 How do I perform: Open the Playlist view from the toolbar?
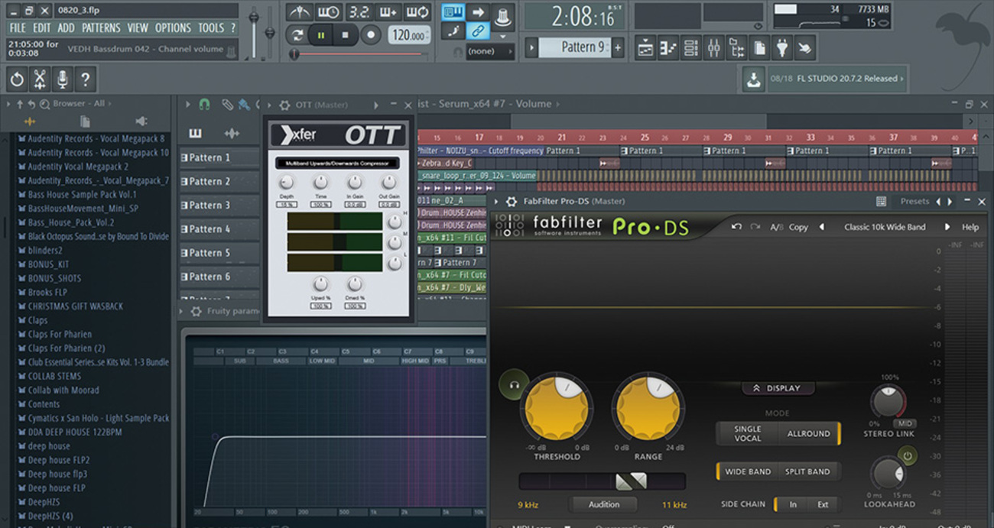(x=645, y=48)
